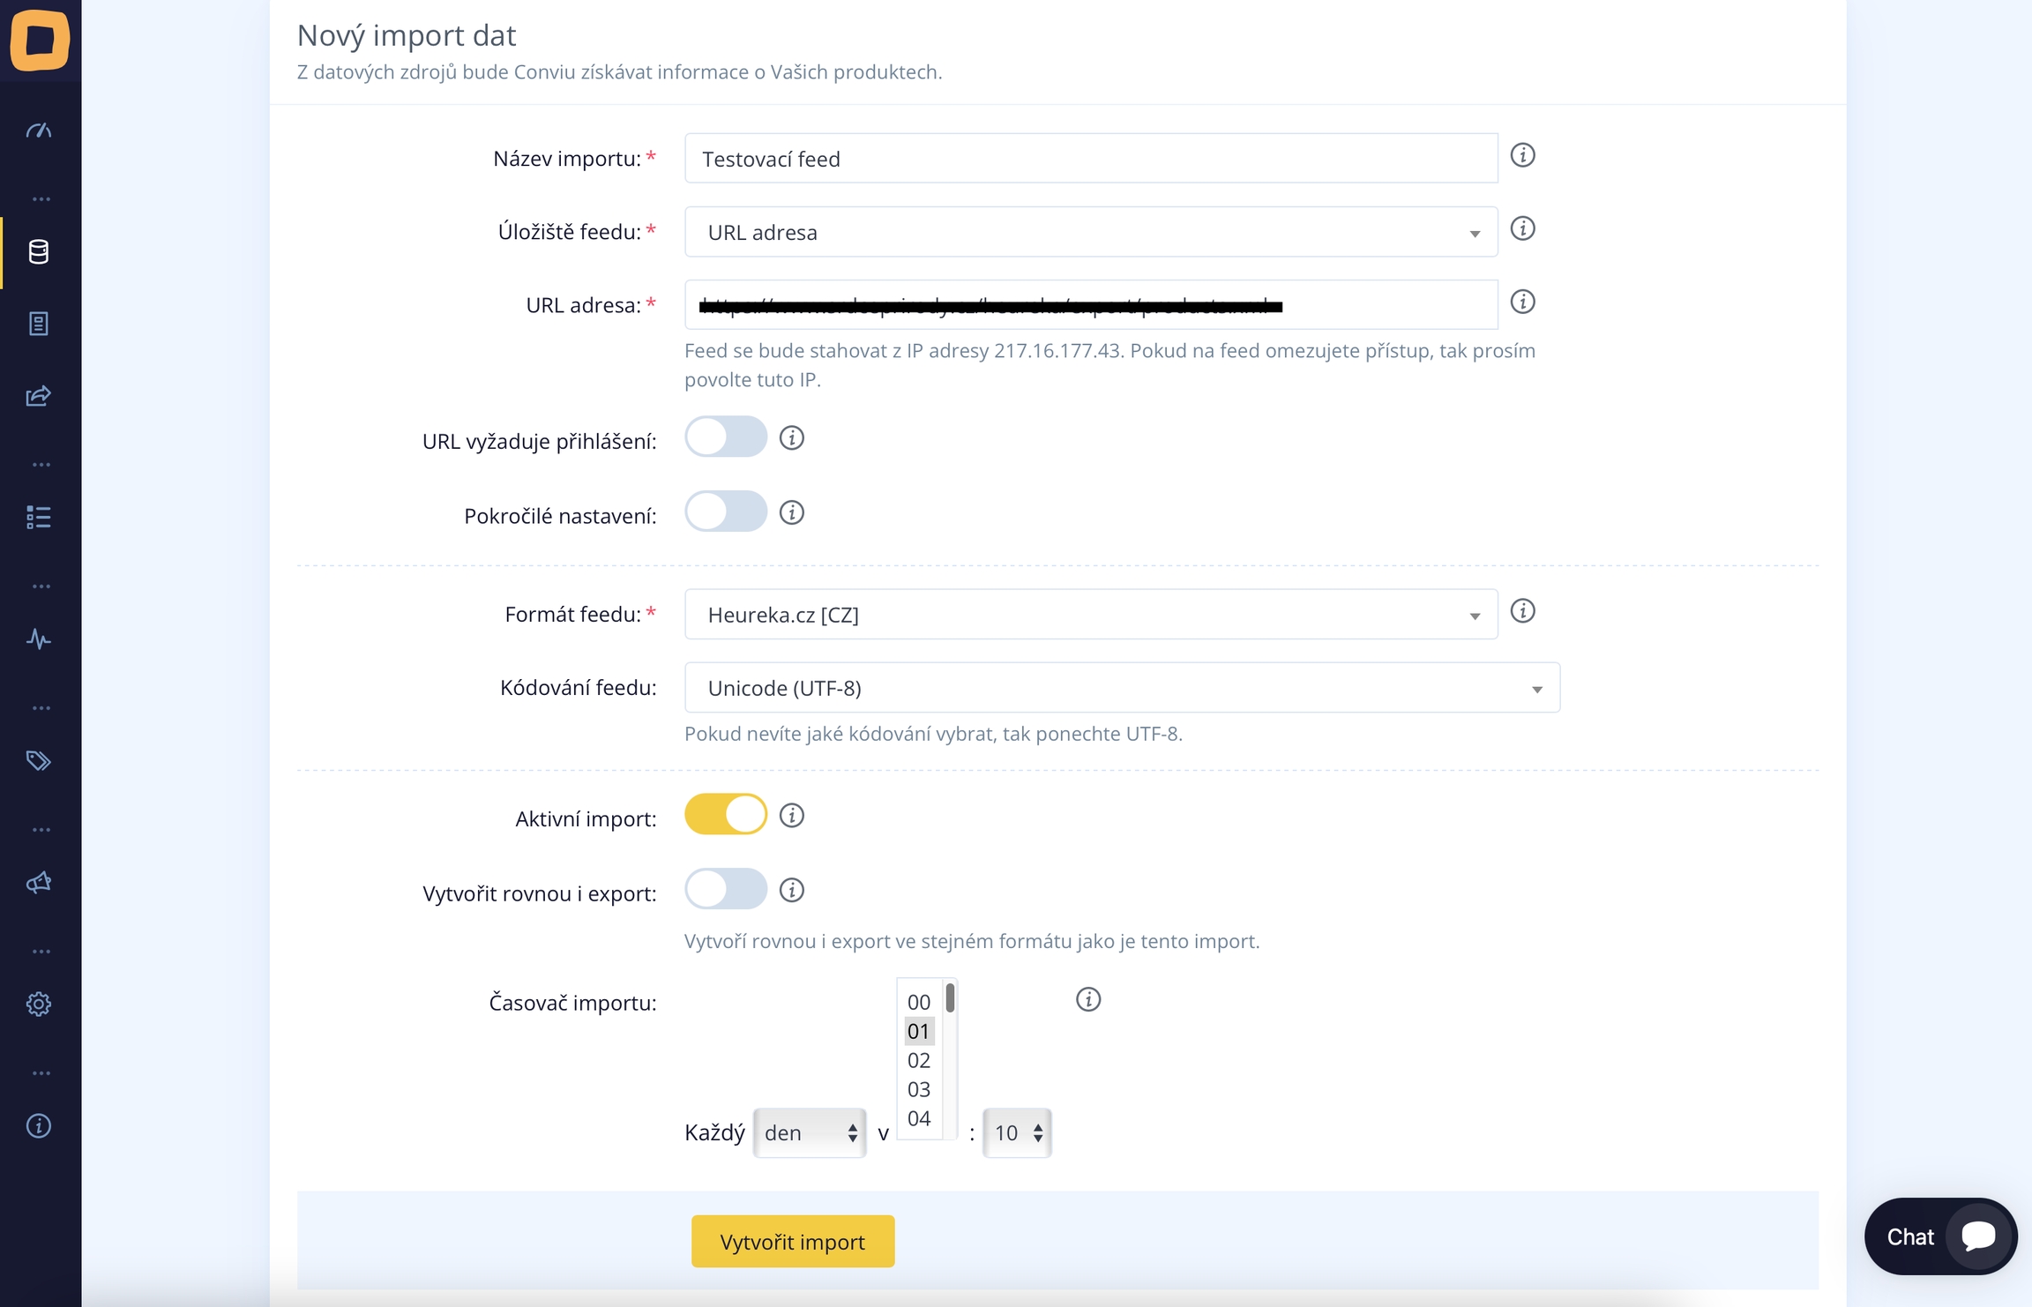Click the database imports sidebar icon
The image size is (2032, 1307).
39,252
